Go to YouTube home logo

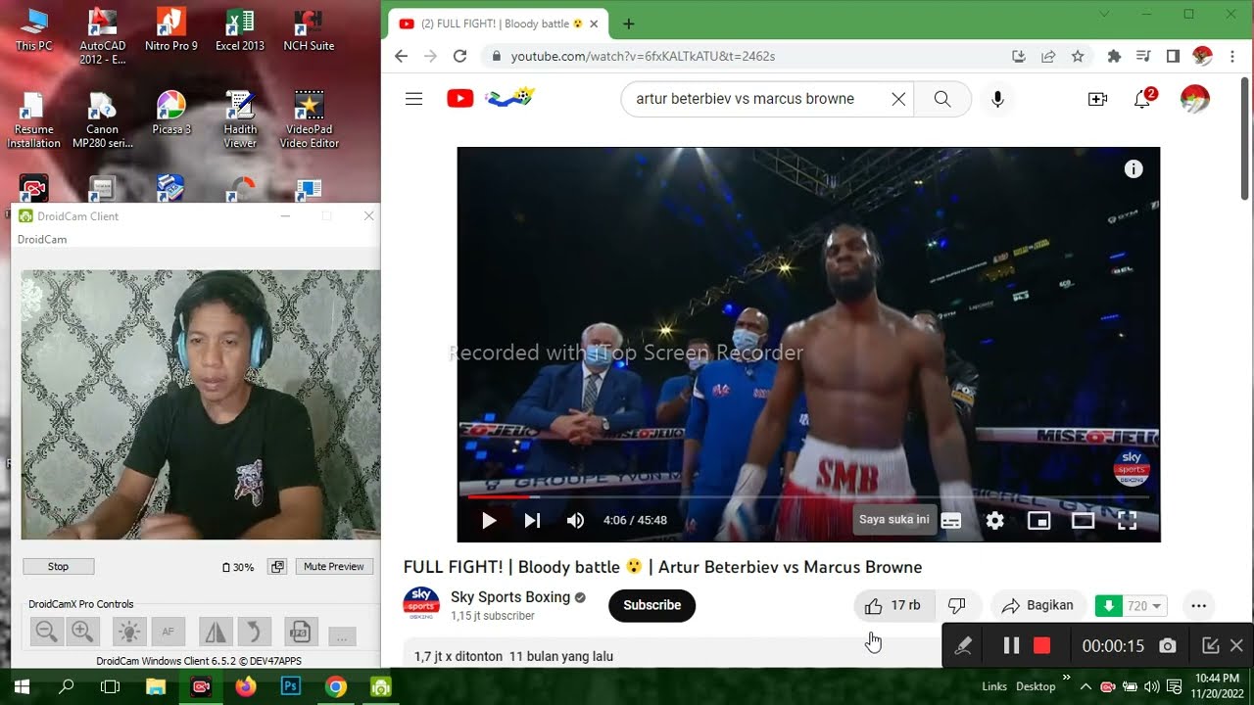[490, 98]
